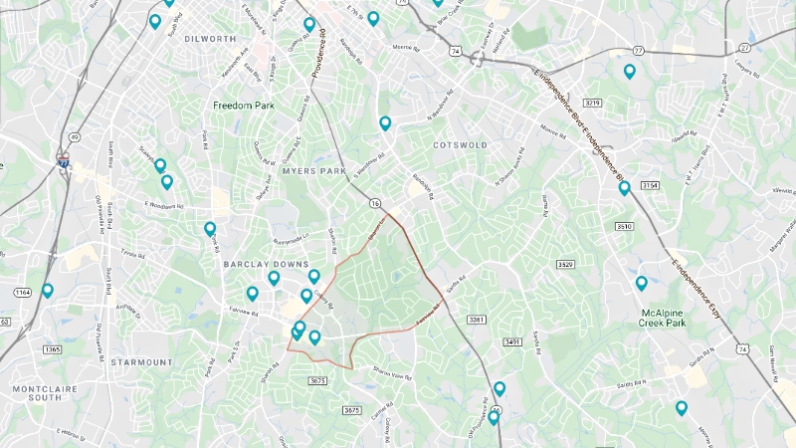The width and height of the screenshot is (796, 448).
Task: Open the pin on Scaleybark Rd
Action: point(160,165)
